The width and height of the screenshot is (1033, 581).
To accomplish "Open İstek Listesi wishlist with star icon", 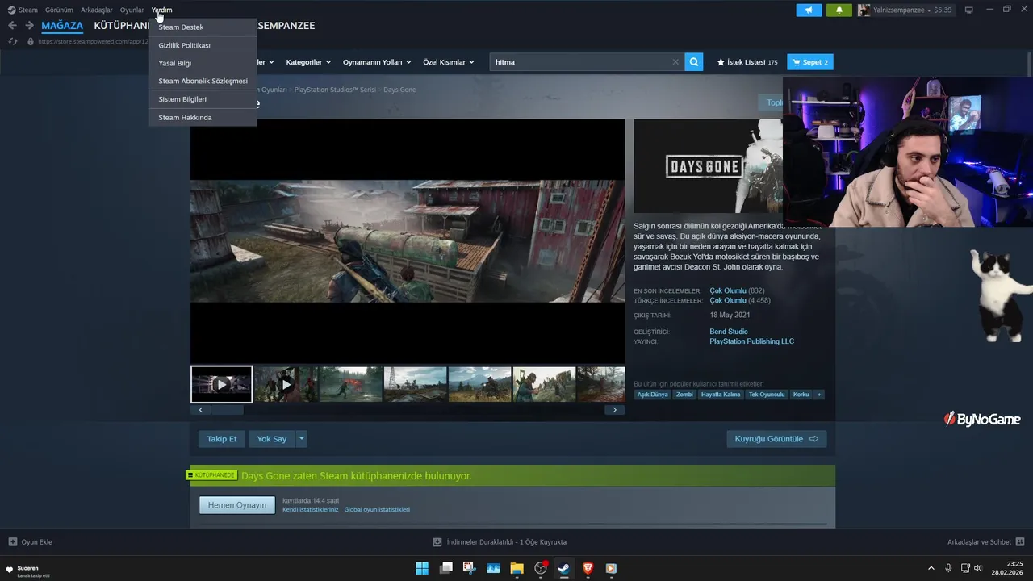I will coord(747,62).
